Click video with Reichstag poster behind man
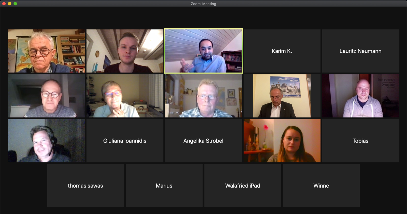 click(x=282, y=96)
